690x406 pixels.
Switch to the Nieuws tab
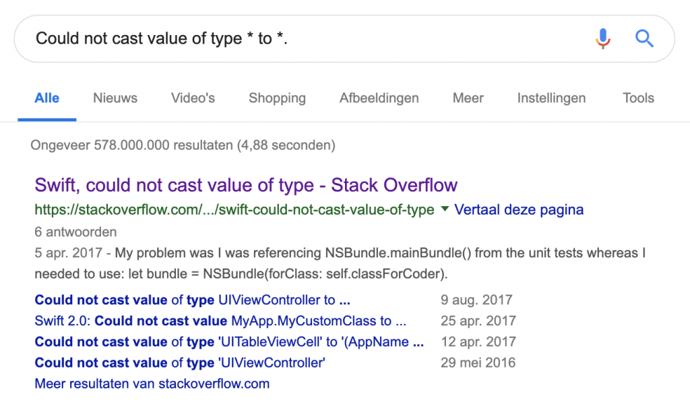coord(115,98)
